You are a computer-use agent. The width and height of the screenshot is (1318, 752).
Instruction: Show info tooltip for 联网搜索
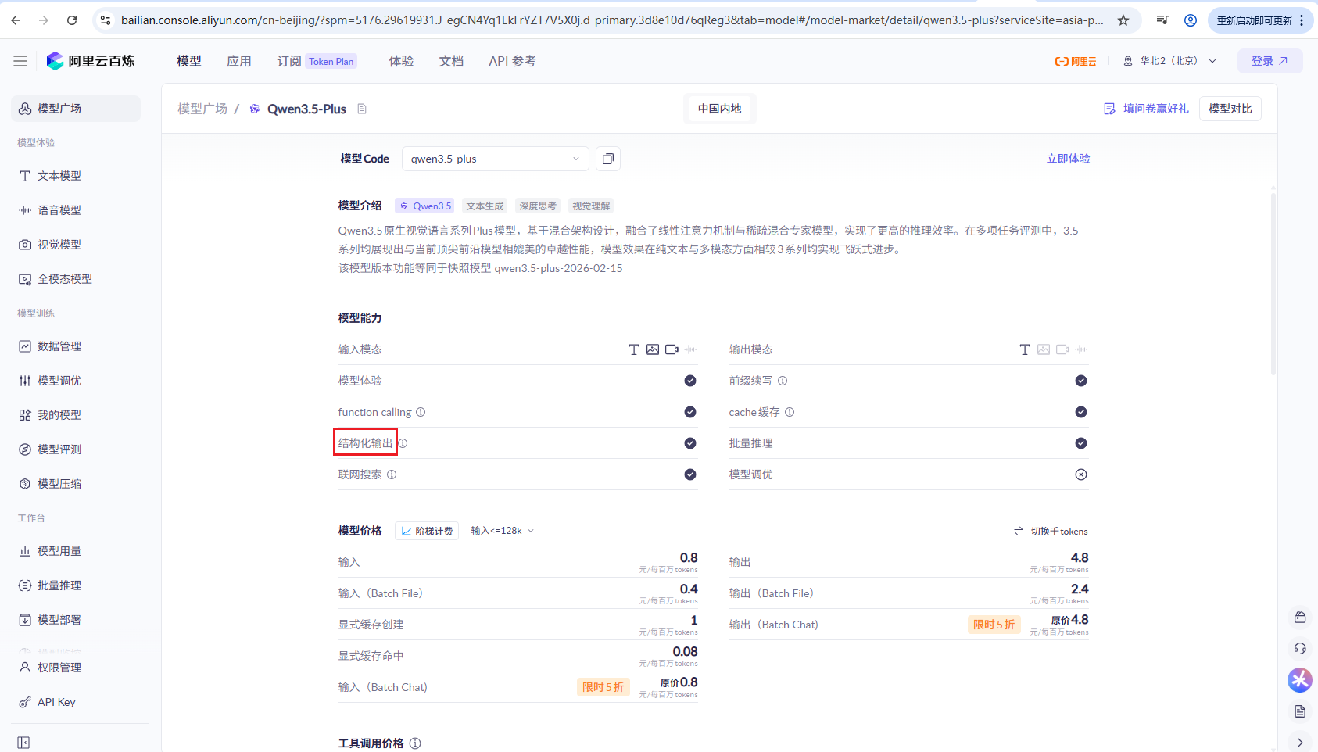[392, 474]
